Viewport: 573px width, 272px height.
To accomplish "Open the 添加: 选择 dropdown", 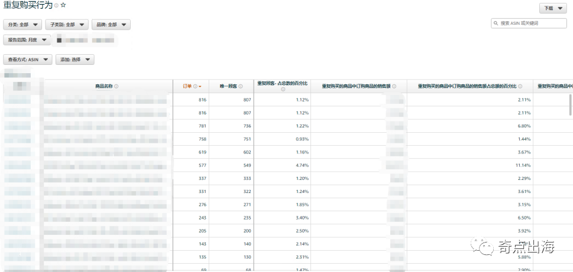I will point(75,60).
